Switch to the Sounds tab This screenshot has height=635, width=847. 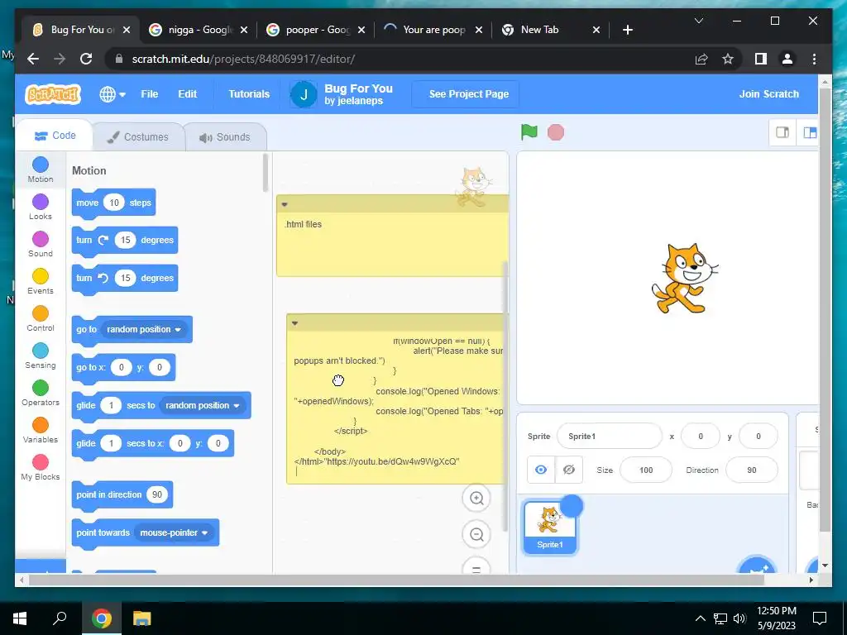[225, 137]
